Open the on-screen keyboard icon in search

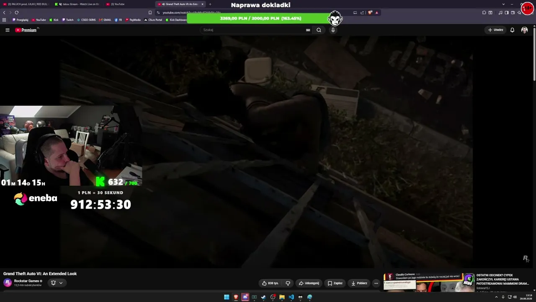[308, 30]
